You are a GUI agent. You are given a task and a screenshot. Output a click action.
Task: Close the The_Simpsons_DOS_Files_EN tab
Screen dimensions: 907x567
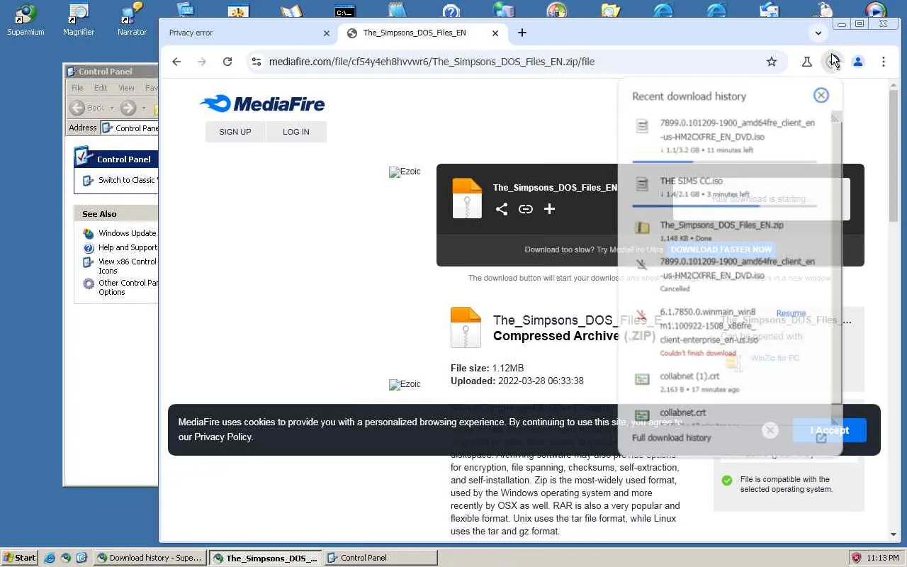tap(495, 33)
